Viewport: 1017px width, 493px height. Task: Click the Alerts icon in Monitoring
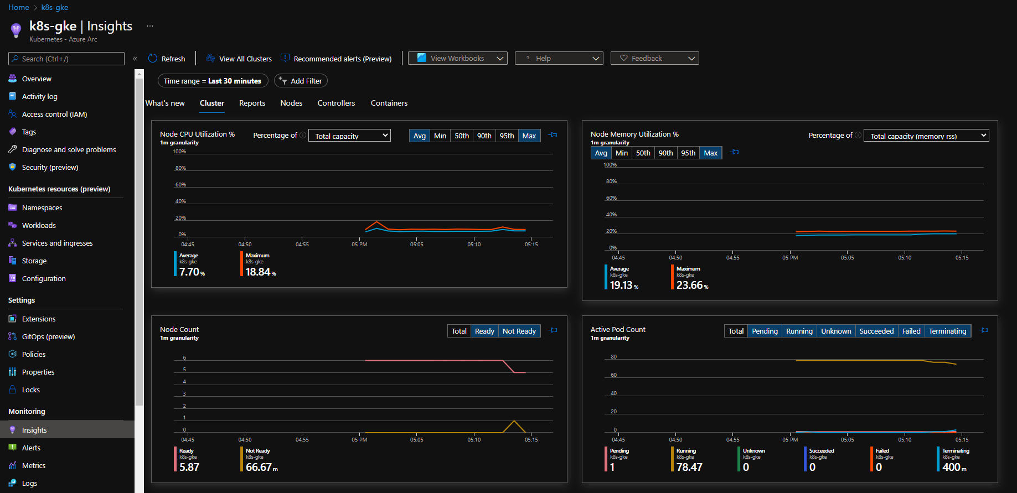[x=12, y=448]
